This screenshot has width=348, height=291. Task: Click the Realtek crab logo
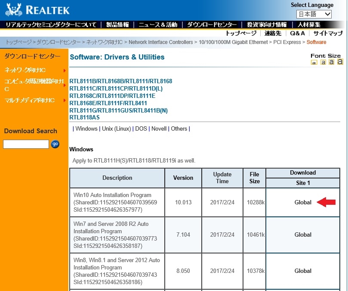point(14,10)
